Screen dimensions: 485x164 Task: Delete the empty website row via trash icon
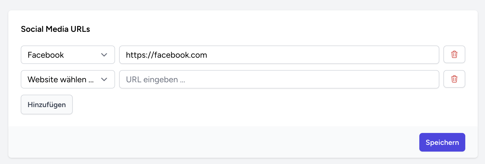[x=454, y=79]
